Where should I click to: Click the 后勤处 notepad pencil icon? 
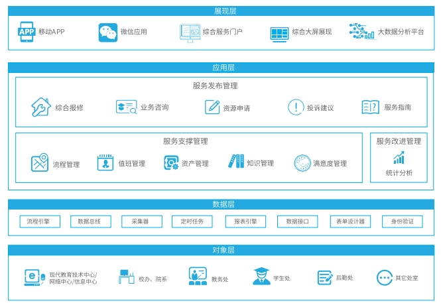point(325,277)
